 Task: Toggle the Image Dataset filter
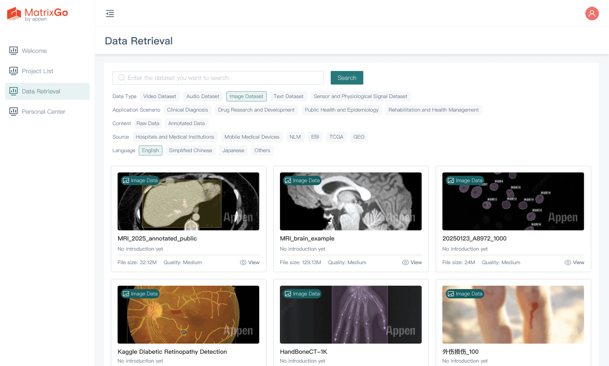[246, 96]
